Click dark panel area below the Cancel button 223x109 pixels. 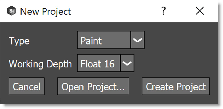click(x=27, y=99)
